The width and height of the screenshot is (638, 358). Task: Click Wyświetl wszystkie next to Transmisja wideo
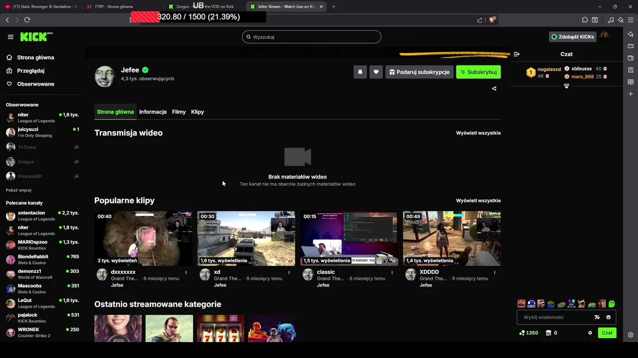pos(478,133)
